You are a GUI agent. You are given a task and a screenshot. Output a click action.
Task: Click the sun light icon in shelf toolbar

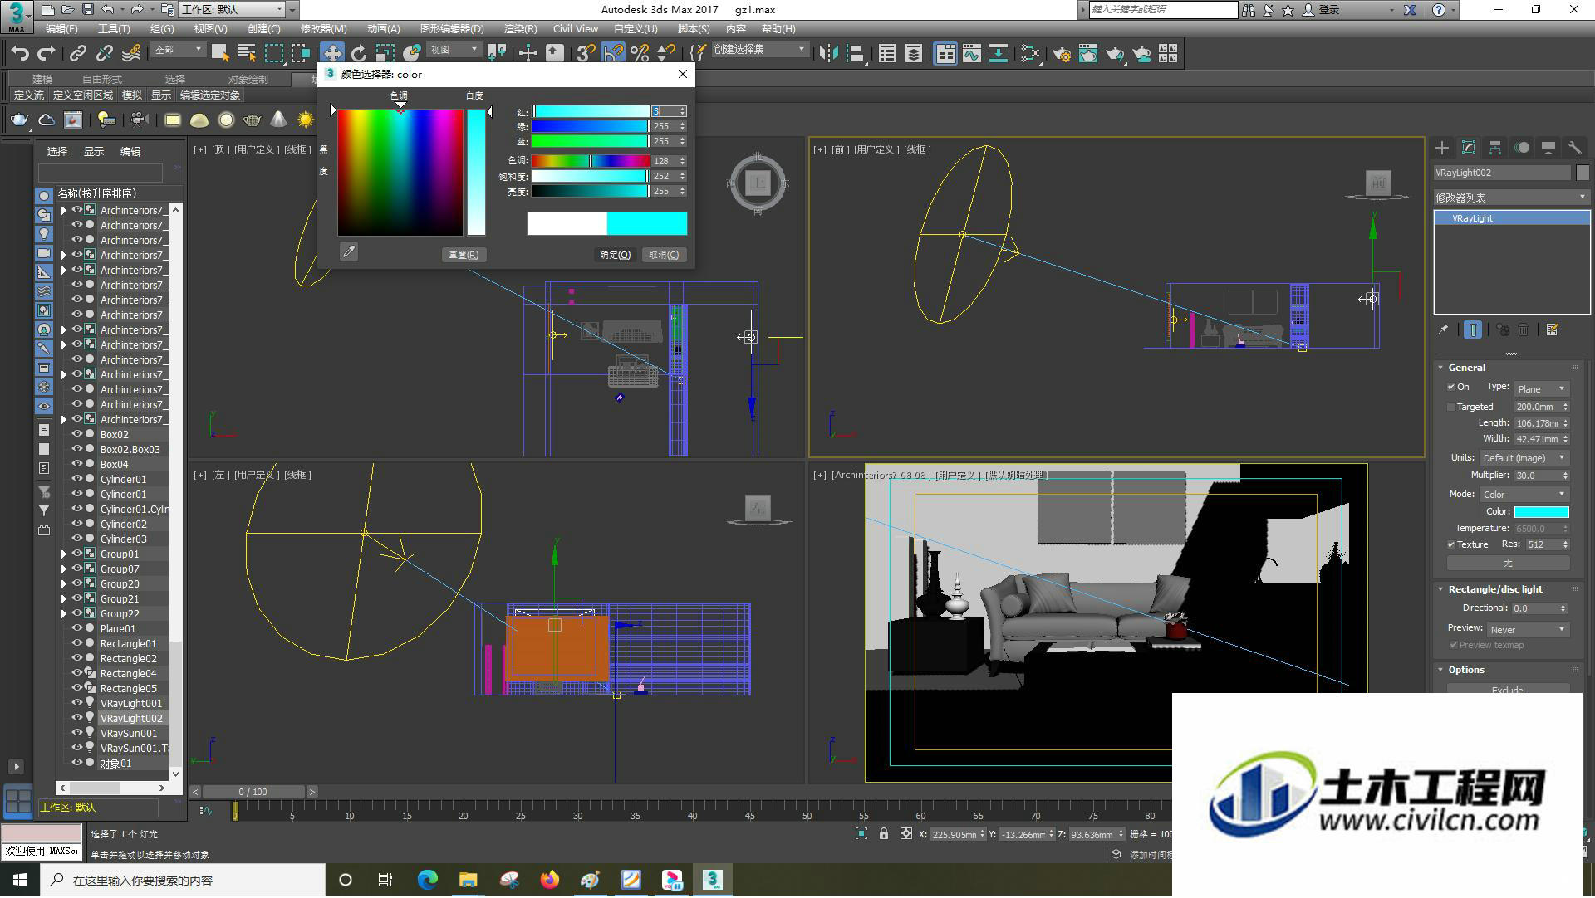click(306, 120)
